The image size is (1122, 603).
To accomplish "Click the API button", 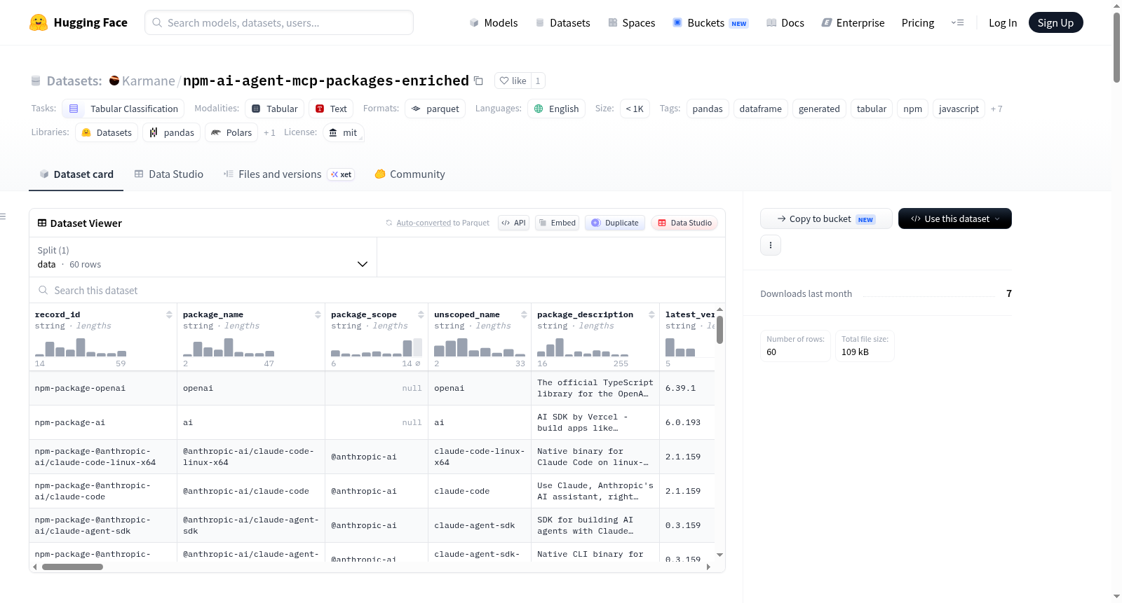I will click(x=513, y=223).
